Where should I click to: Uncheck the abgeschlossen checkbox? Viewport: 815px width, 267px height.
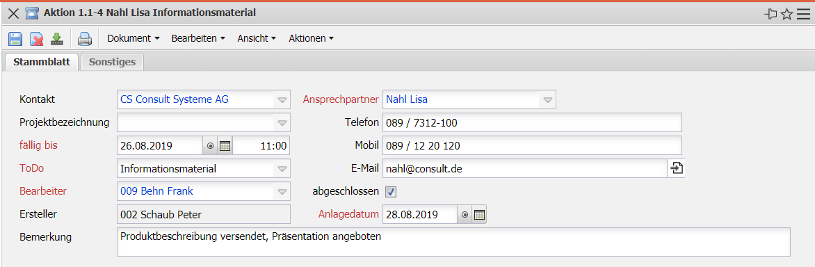pos(391,192)
